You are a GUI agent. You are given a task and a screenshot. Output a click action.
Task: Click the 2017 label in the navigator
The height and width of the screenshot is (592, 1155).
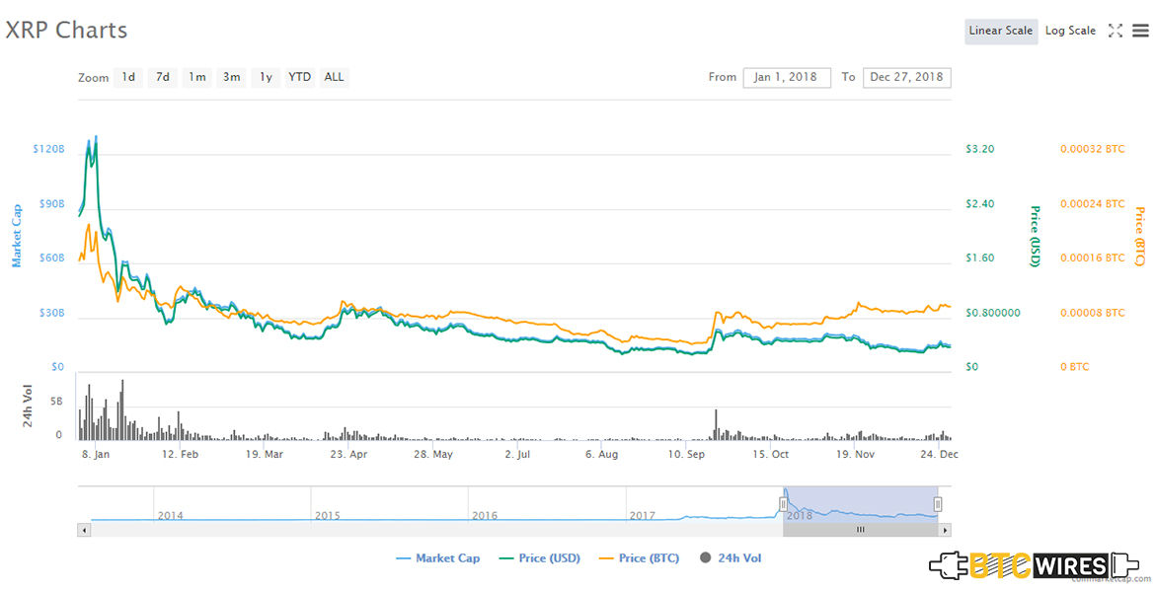tap(643, 515)
